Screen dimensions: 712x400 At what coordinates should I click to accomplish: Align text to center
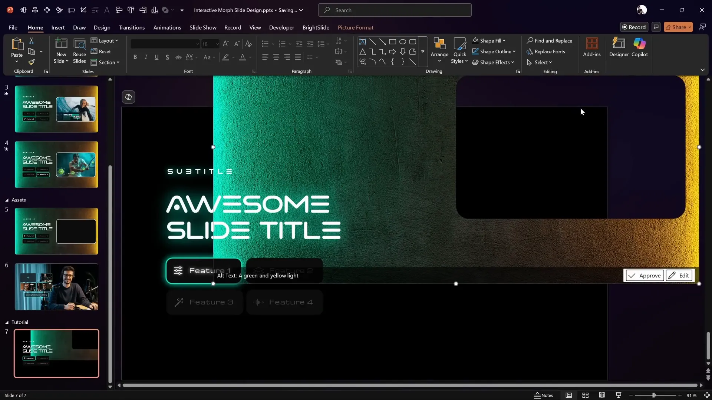(276, 57)
